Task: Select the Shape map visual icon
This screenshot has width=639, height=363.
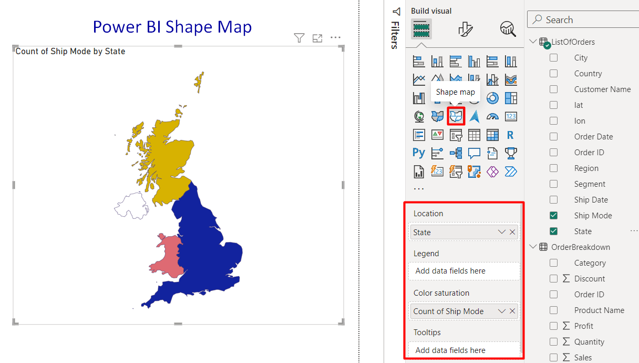Action: (456, 116)
